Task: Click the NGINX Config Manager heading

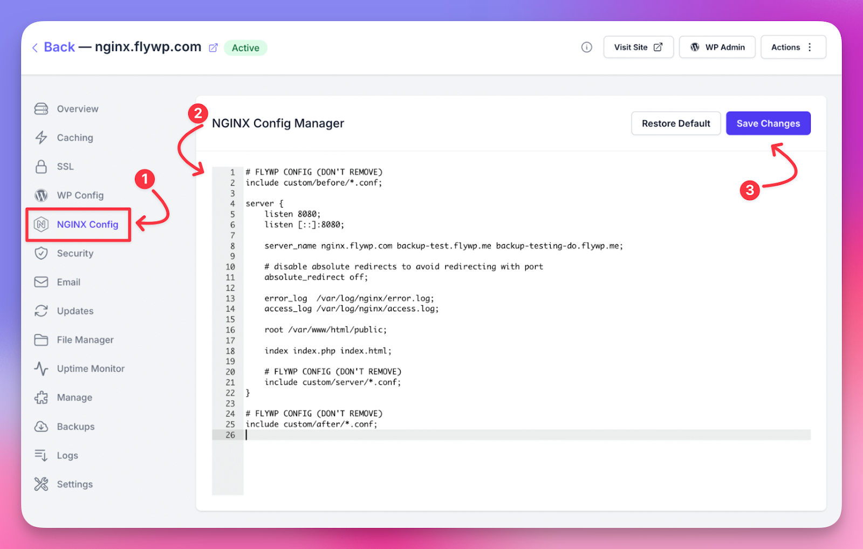Action: (x=278, y=123)
